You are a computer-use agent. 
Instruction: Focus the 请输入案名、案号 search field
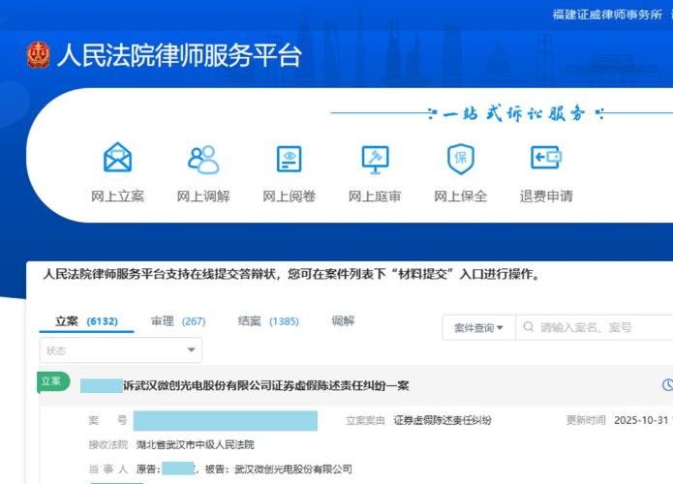point(595,327)
